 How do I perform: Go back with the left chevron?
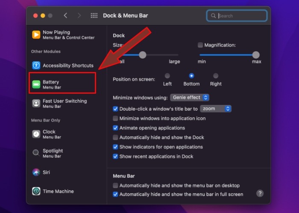[x=65, y=16]
